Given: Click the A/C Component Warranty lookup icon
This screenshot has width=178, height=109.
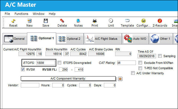Looking at the screenshot, I should 120,79.
